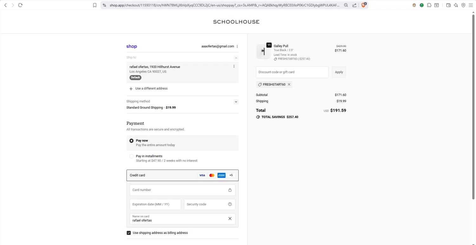Click security code help question mark icon

pyautogui.click(x=230, y=204)
